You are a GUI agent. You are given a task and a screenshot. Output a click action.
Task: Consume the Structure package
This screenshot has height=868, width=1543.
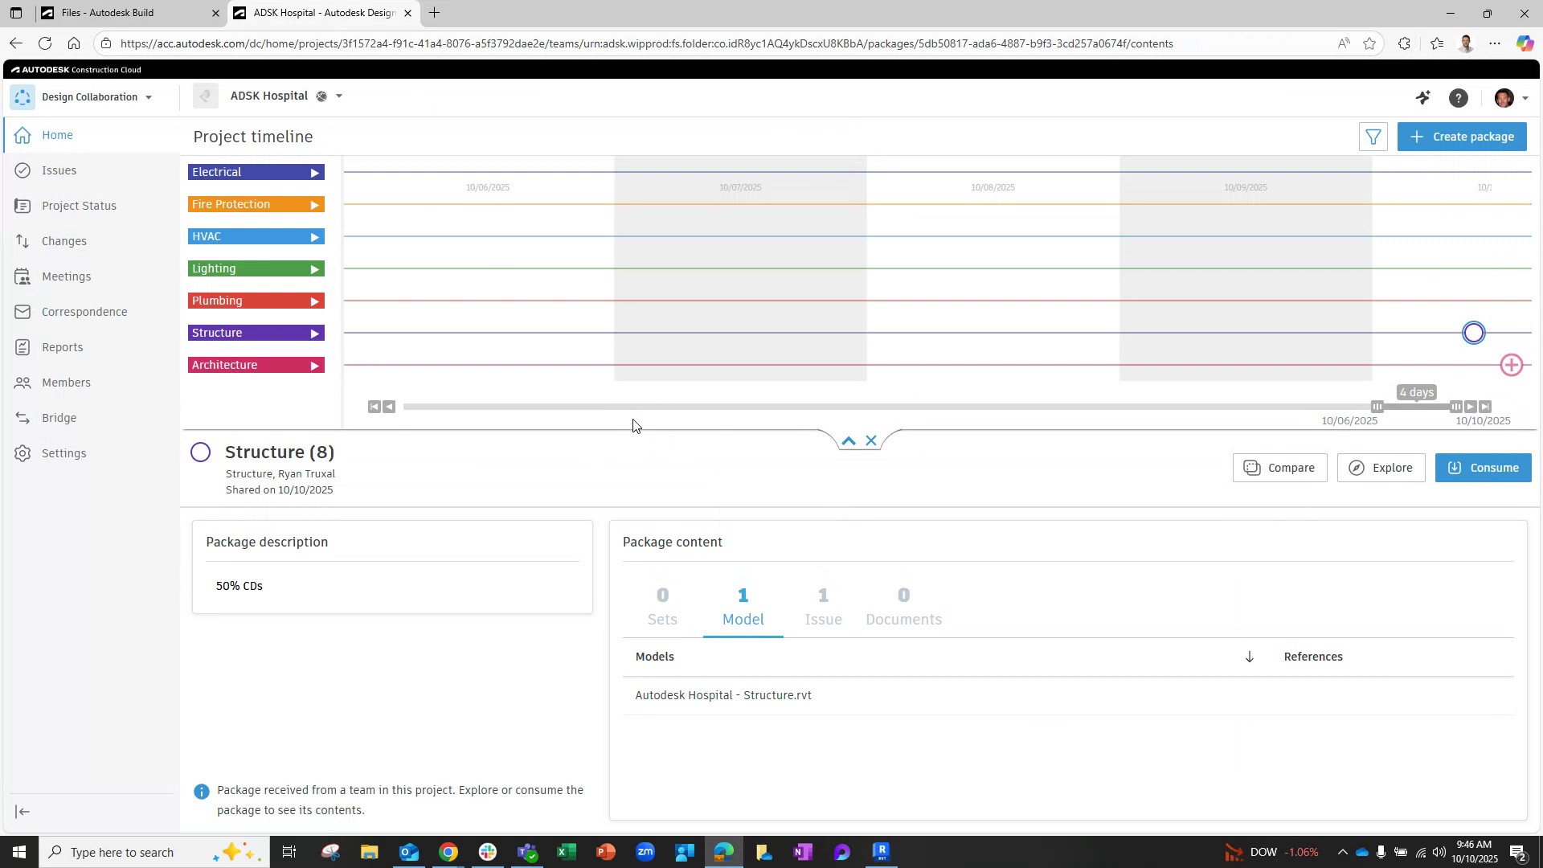1483,467
